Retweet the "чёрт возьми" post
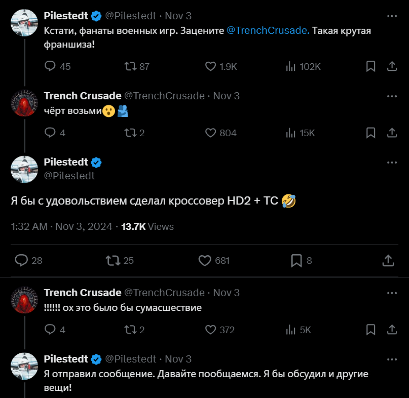Image resolution: width=409 pixels, height=398 pixels. (x=130, y=133)
